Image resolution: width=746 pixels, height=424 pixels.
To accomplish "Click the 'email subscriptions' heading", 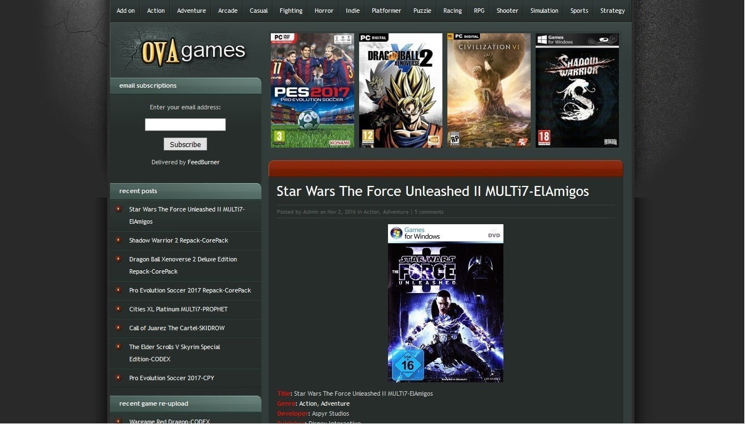I will [148, 85].
